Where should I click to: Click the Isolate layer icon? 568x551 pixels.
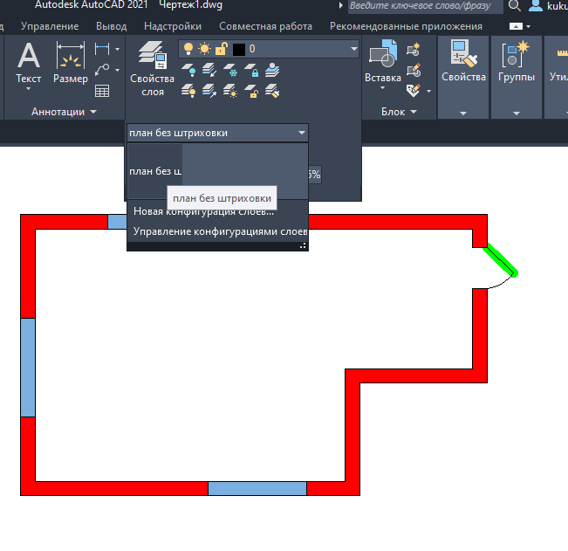[x=272, y=70]
